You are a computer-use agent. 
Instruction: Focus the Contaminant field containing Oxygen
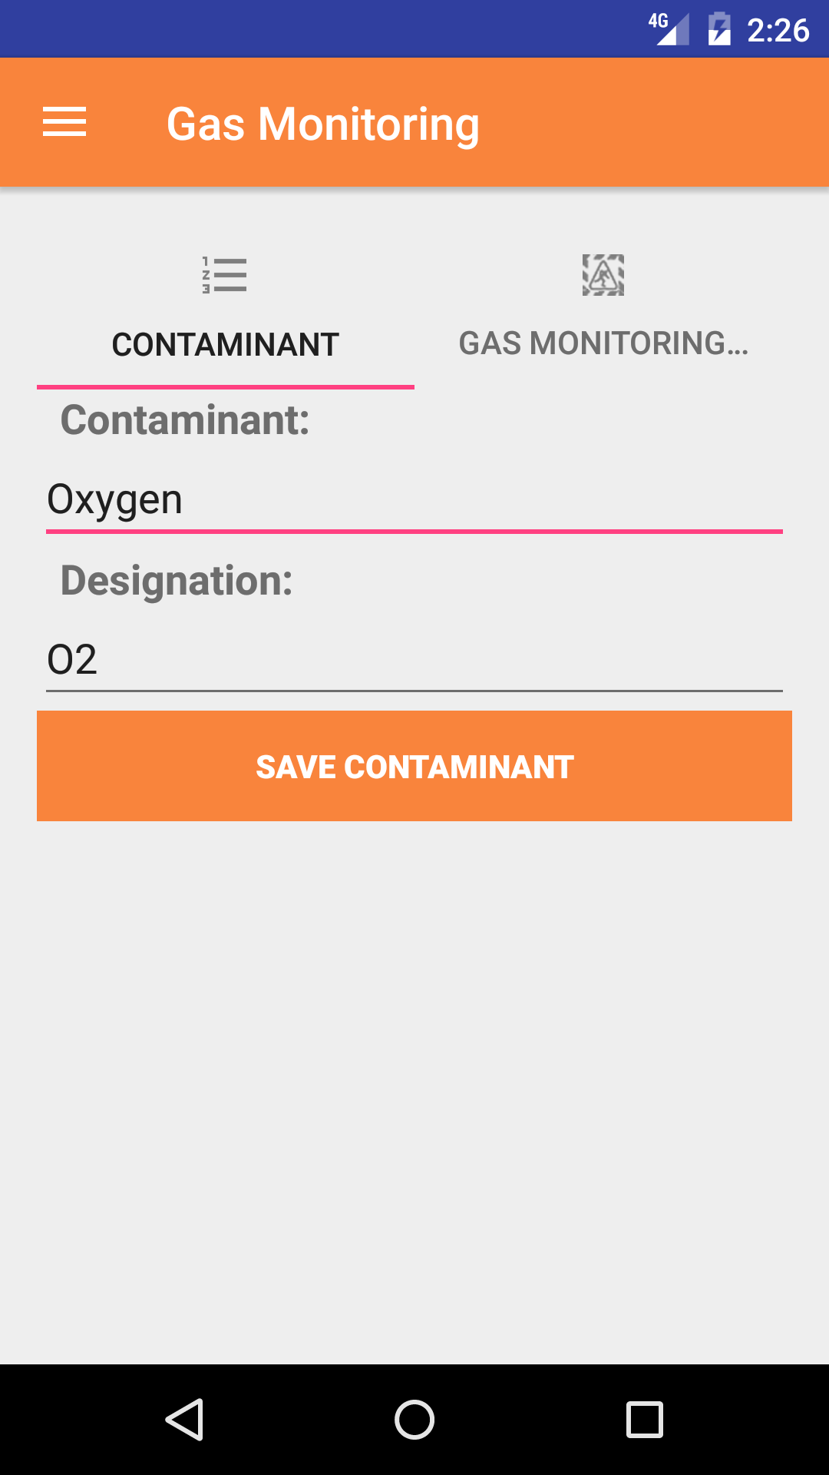414,499
